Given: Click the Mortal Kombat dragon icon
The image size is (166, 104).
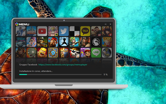Looking at the screenshot, I should (x=96, y=42).
